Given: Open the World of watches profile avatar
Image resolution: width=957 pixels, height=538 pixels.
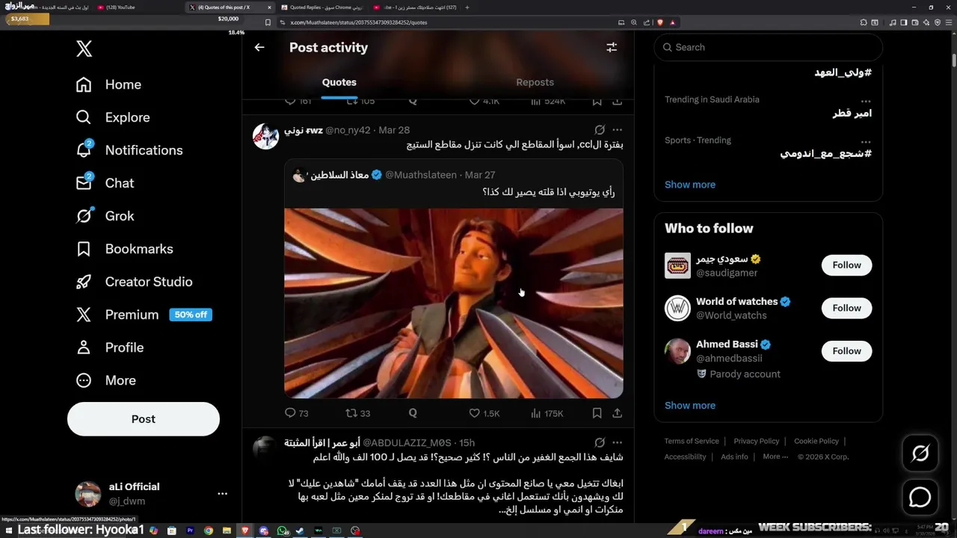Looking at the screenshot, I should (677, 308).
